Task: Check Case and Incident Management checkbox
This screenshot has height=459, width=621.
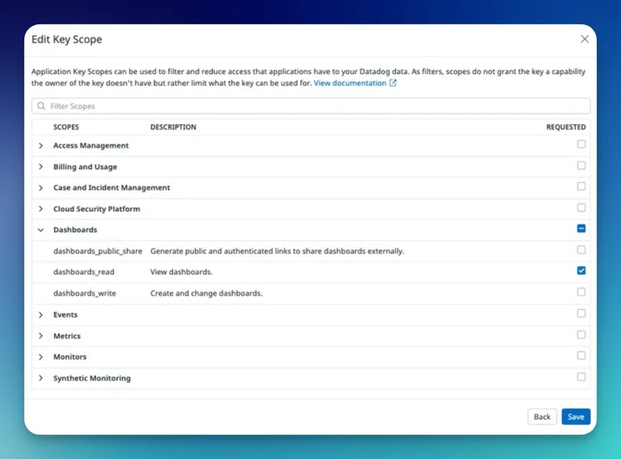Action: [581, 186]
